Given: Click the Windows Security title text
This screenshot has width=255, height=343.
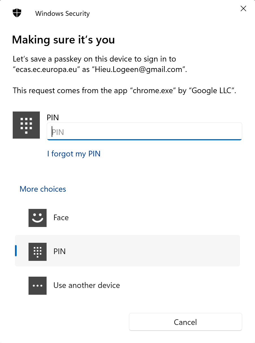Looking at the screenshot, I should point(62,13).
